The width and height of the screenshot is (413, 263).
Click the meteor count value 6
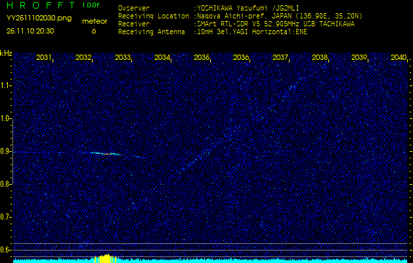[94, 31]
